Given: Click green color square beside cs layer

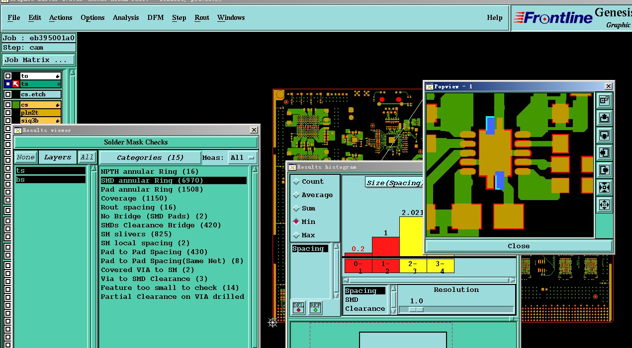Looking at the screenshot, I should click(16, 105).
